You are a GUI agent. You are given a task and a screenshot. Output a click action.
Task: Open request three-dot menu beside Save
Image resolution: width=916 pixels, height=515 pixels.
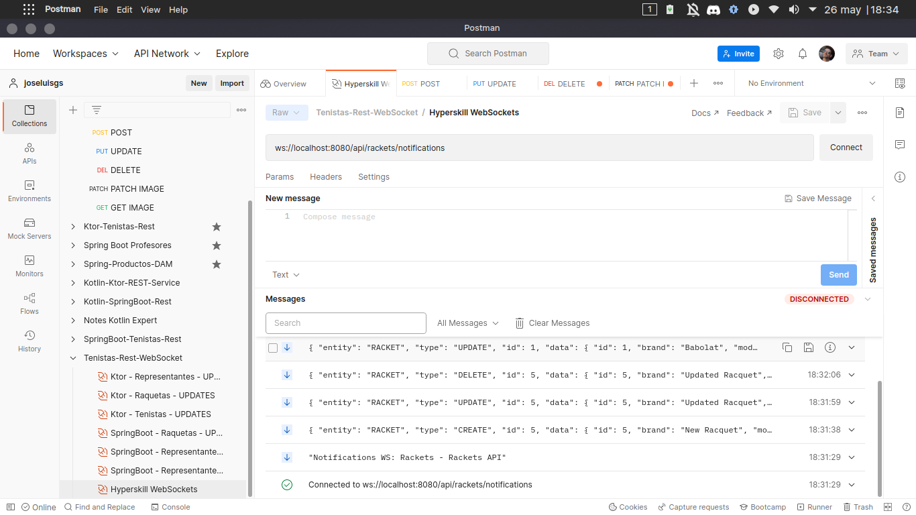[x=862, y=113]
